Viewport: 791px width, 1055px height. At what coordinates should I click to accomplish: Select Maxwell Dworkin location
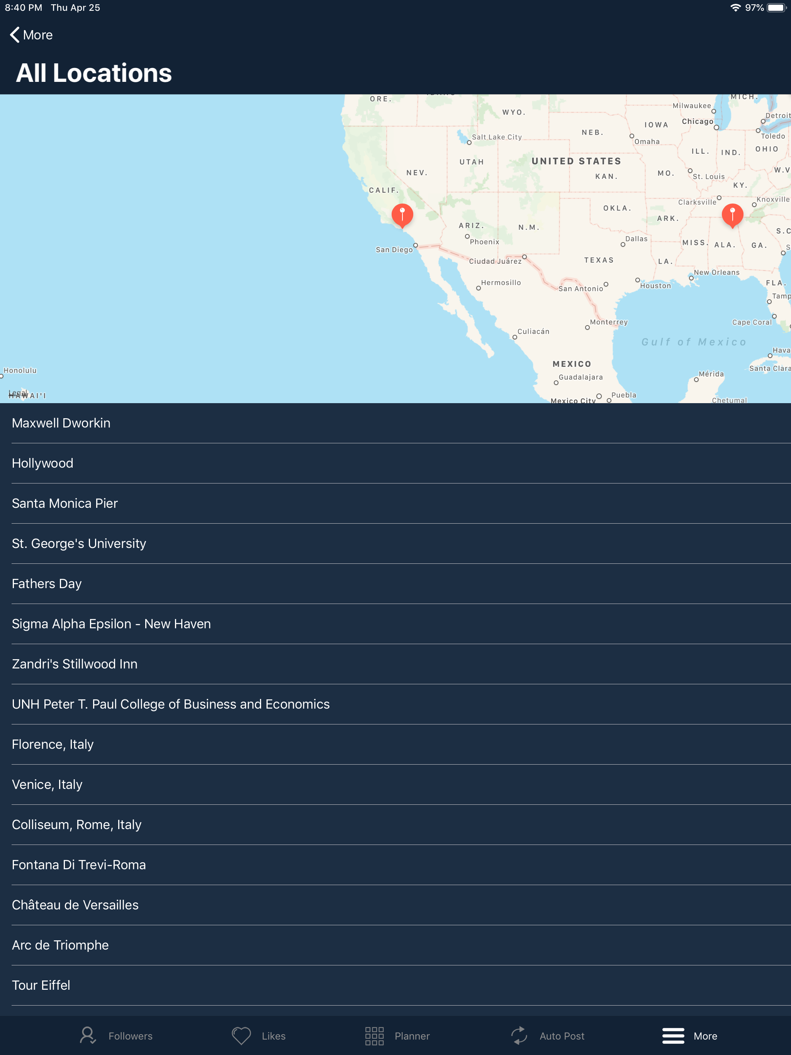(x=61, y=423)
